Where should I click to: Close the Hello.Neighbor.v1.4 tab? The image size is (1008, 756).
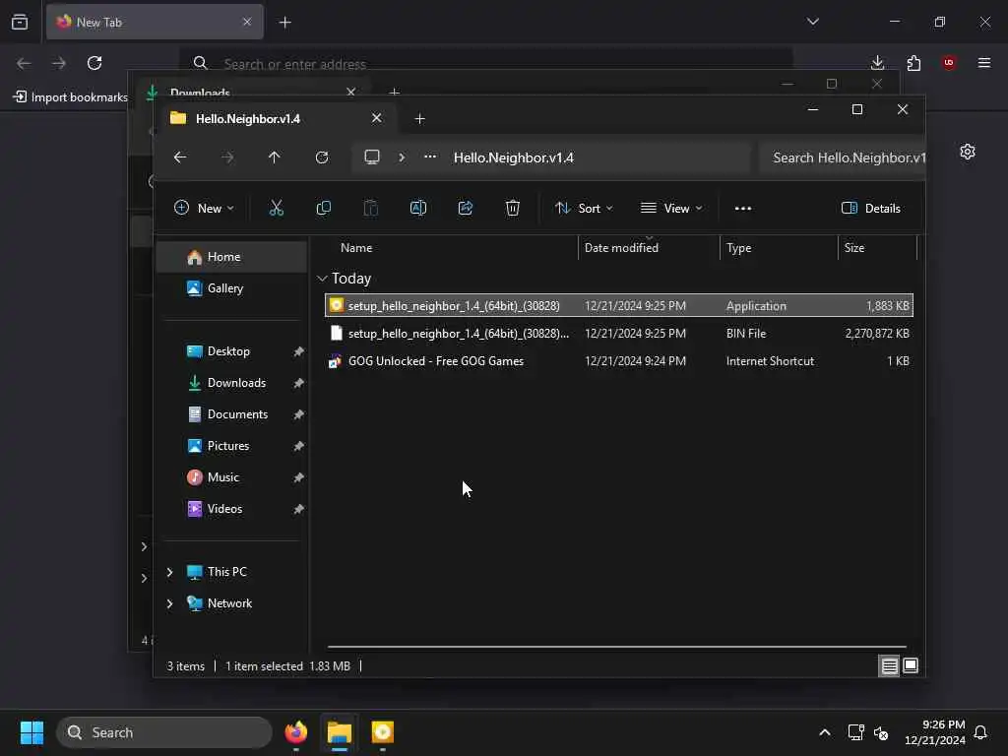click(x=377, y=118)
